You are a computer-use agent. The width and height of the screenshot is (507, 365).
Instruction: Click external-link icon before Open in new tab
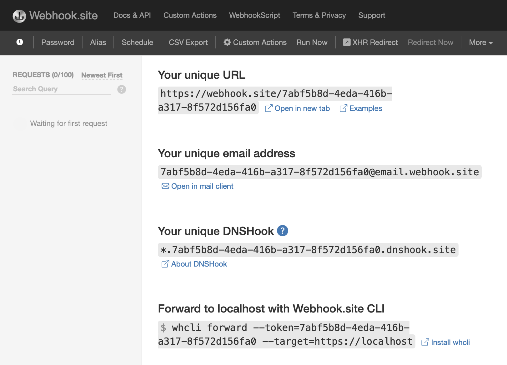(x=269, y=108)
